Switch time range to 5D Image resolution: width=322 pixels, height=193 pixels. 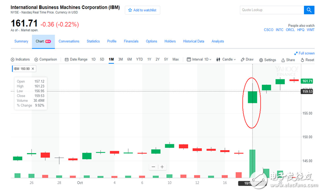[102, 59]
